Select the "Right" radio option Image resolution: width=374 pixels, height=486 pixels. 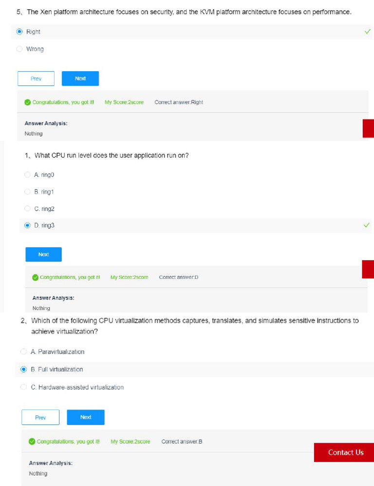click(19, 32)
